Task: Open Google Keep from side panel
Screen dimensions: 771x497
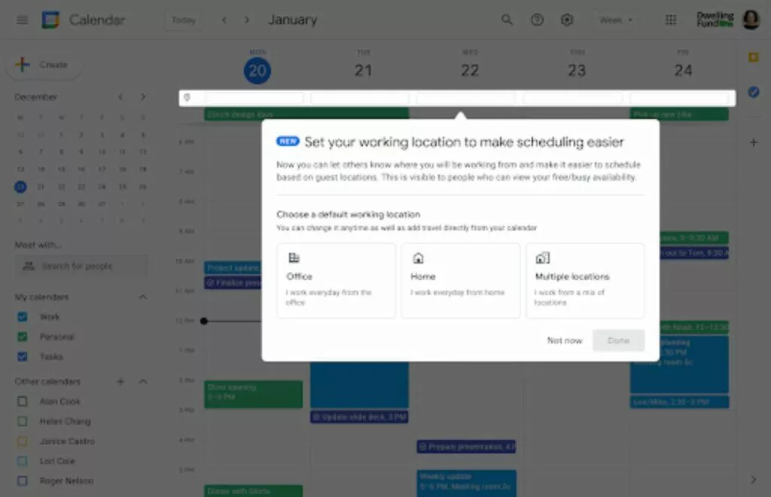Action: [753, 57]
